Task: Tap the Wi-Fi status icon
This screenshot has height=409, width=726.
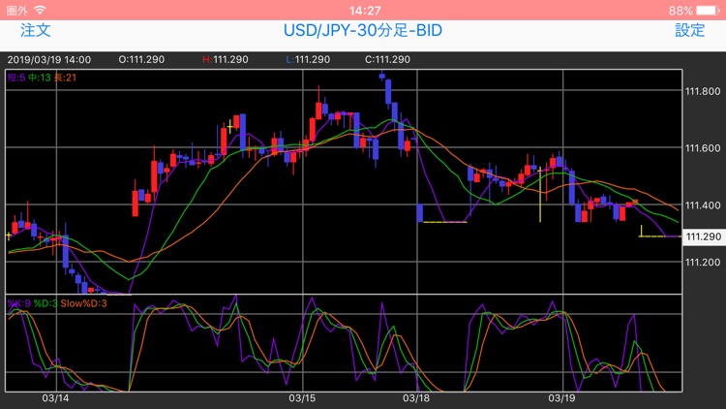Action: pos(41,10)
